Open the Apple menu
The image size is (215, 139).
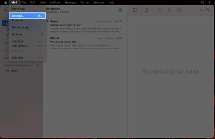coord(6,2)
